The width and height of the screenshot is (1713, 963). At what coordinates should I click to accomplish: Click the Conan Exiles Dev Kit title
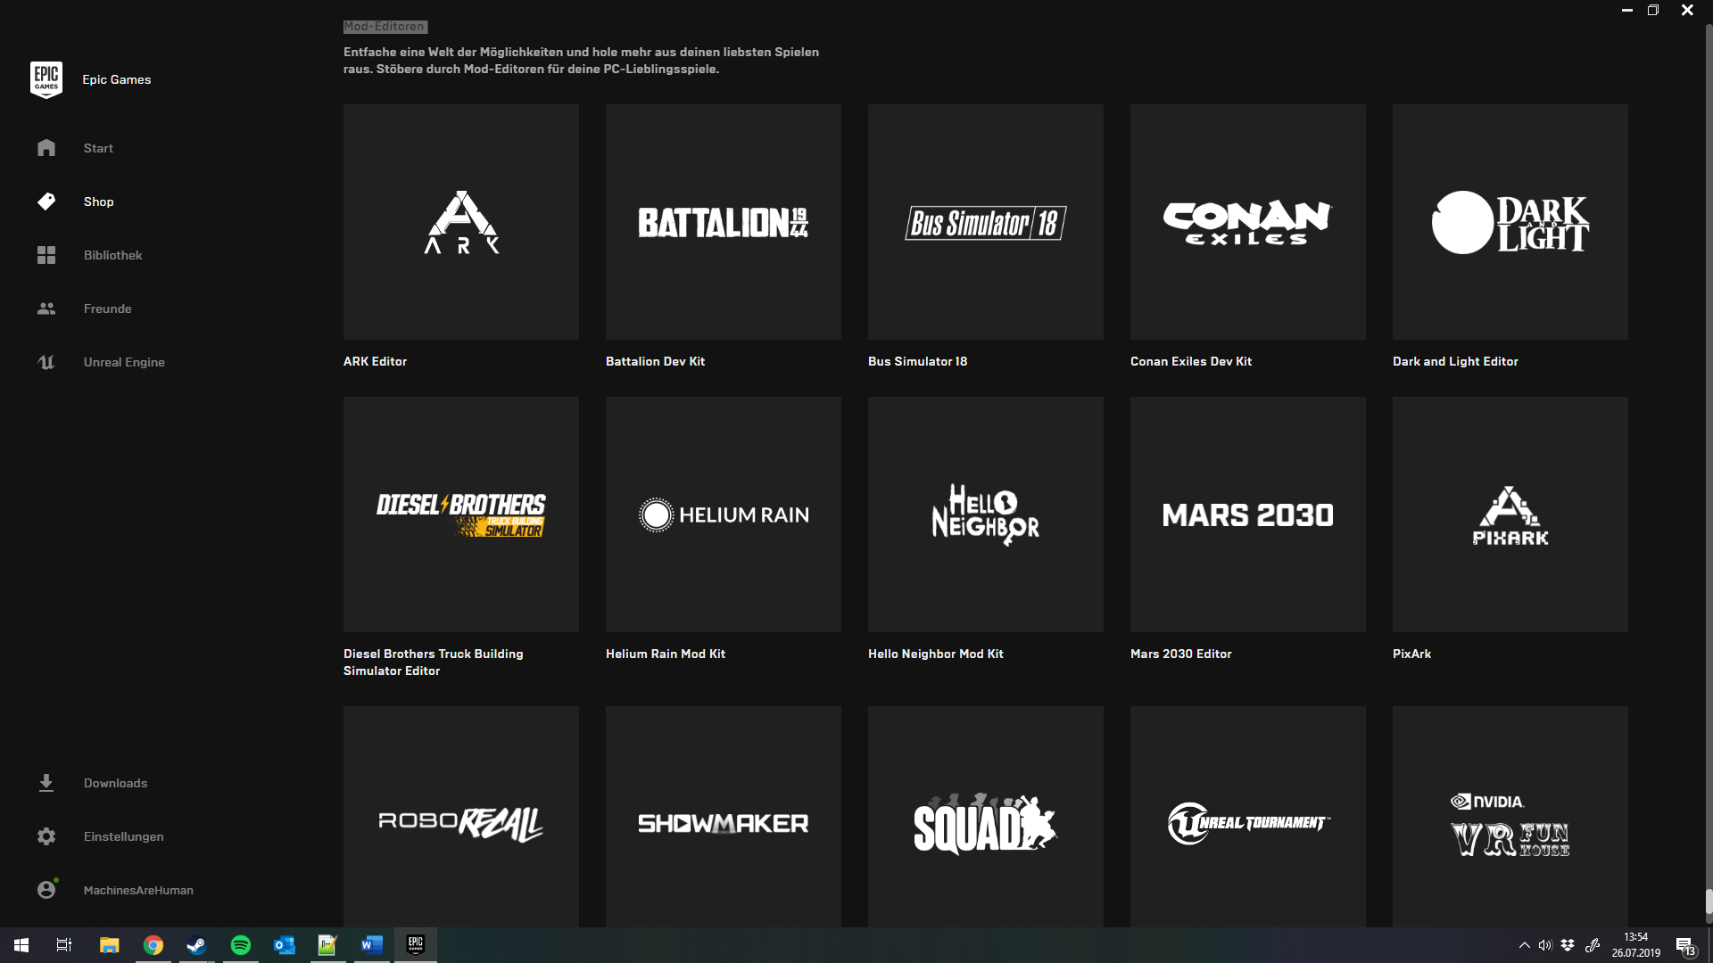pyautogui.click(x=1190, y=361)
